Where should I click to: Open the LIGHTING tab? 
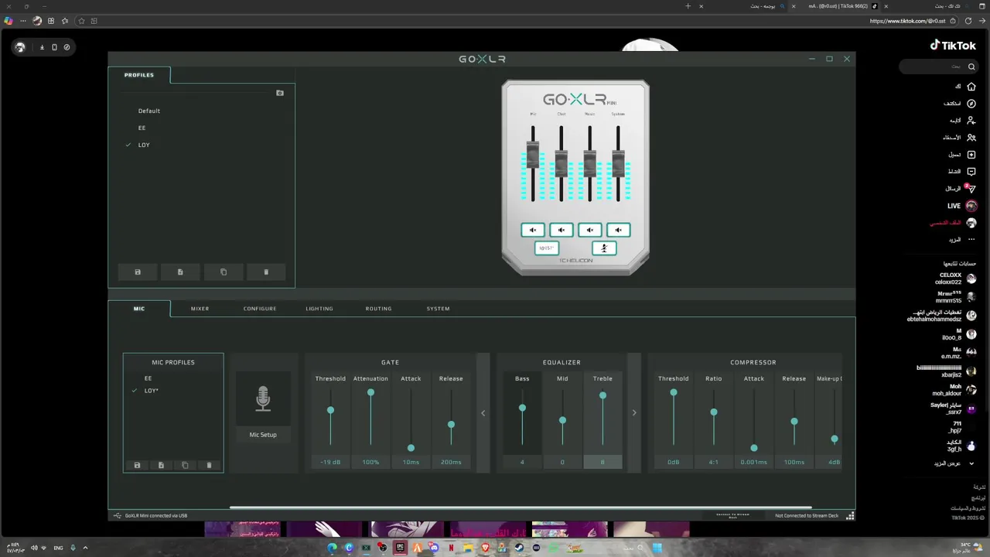point(319,309)
